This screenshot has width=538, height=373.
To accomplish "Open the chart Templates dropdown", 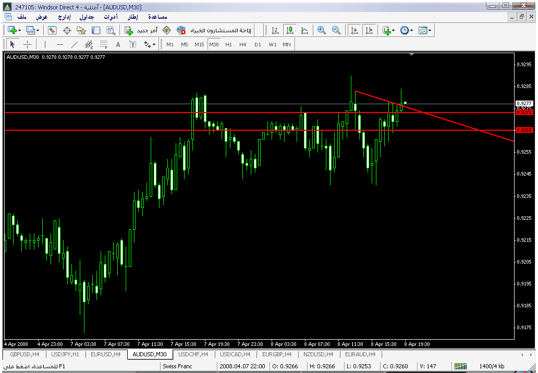I will 424,30.
